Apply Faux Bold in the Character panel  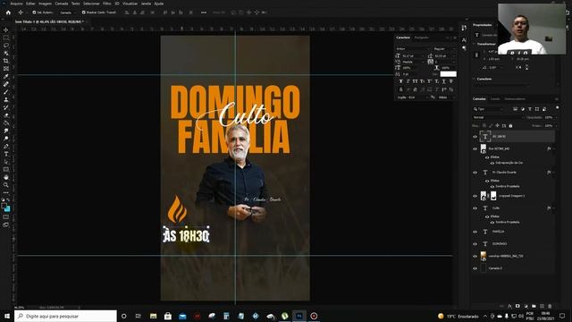coord(401,81)
